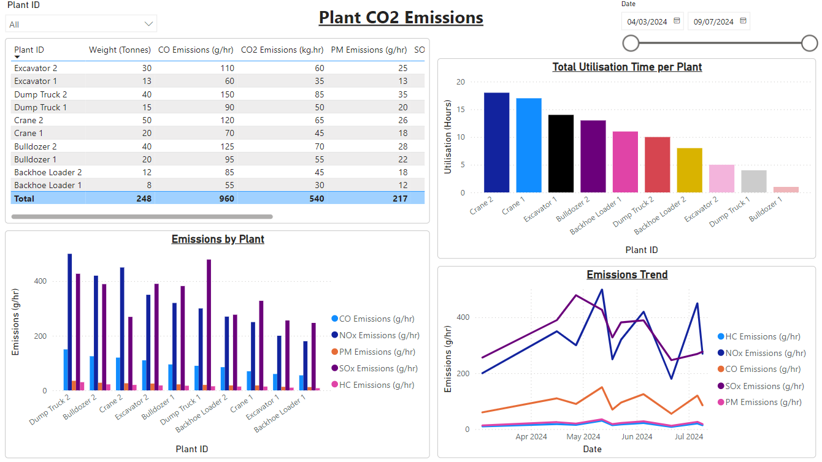Screen dimensions: 822x462
Task: Click the SOx Emissions legend dot in Emissions by Plant
Action: point(334,368)
